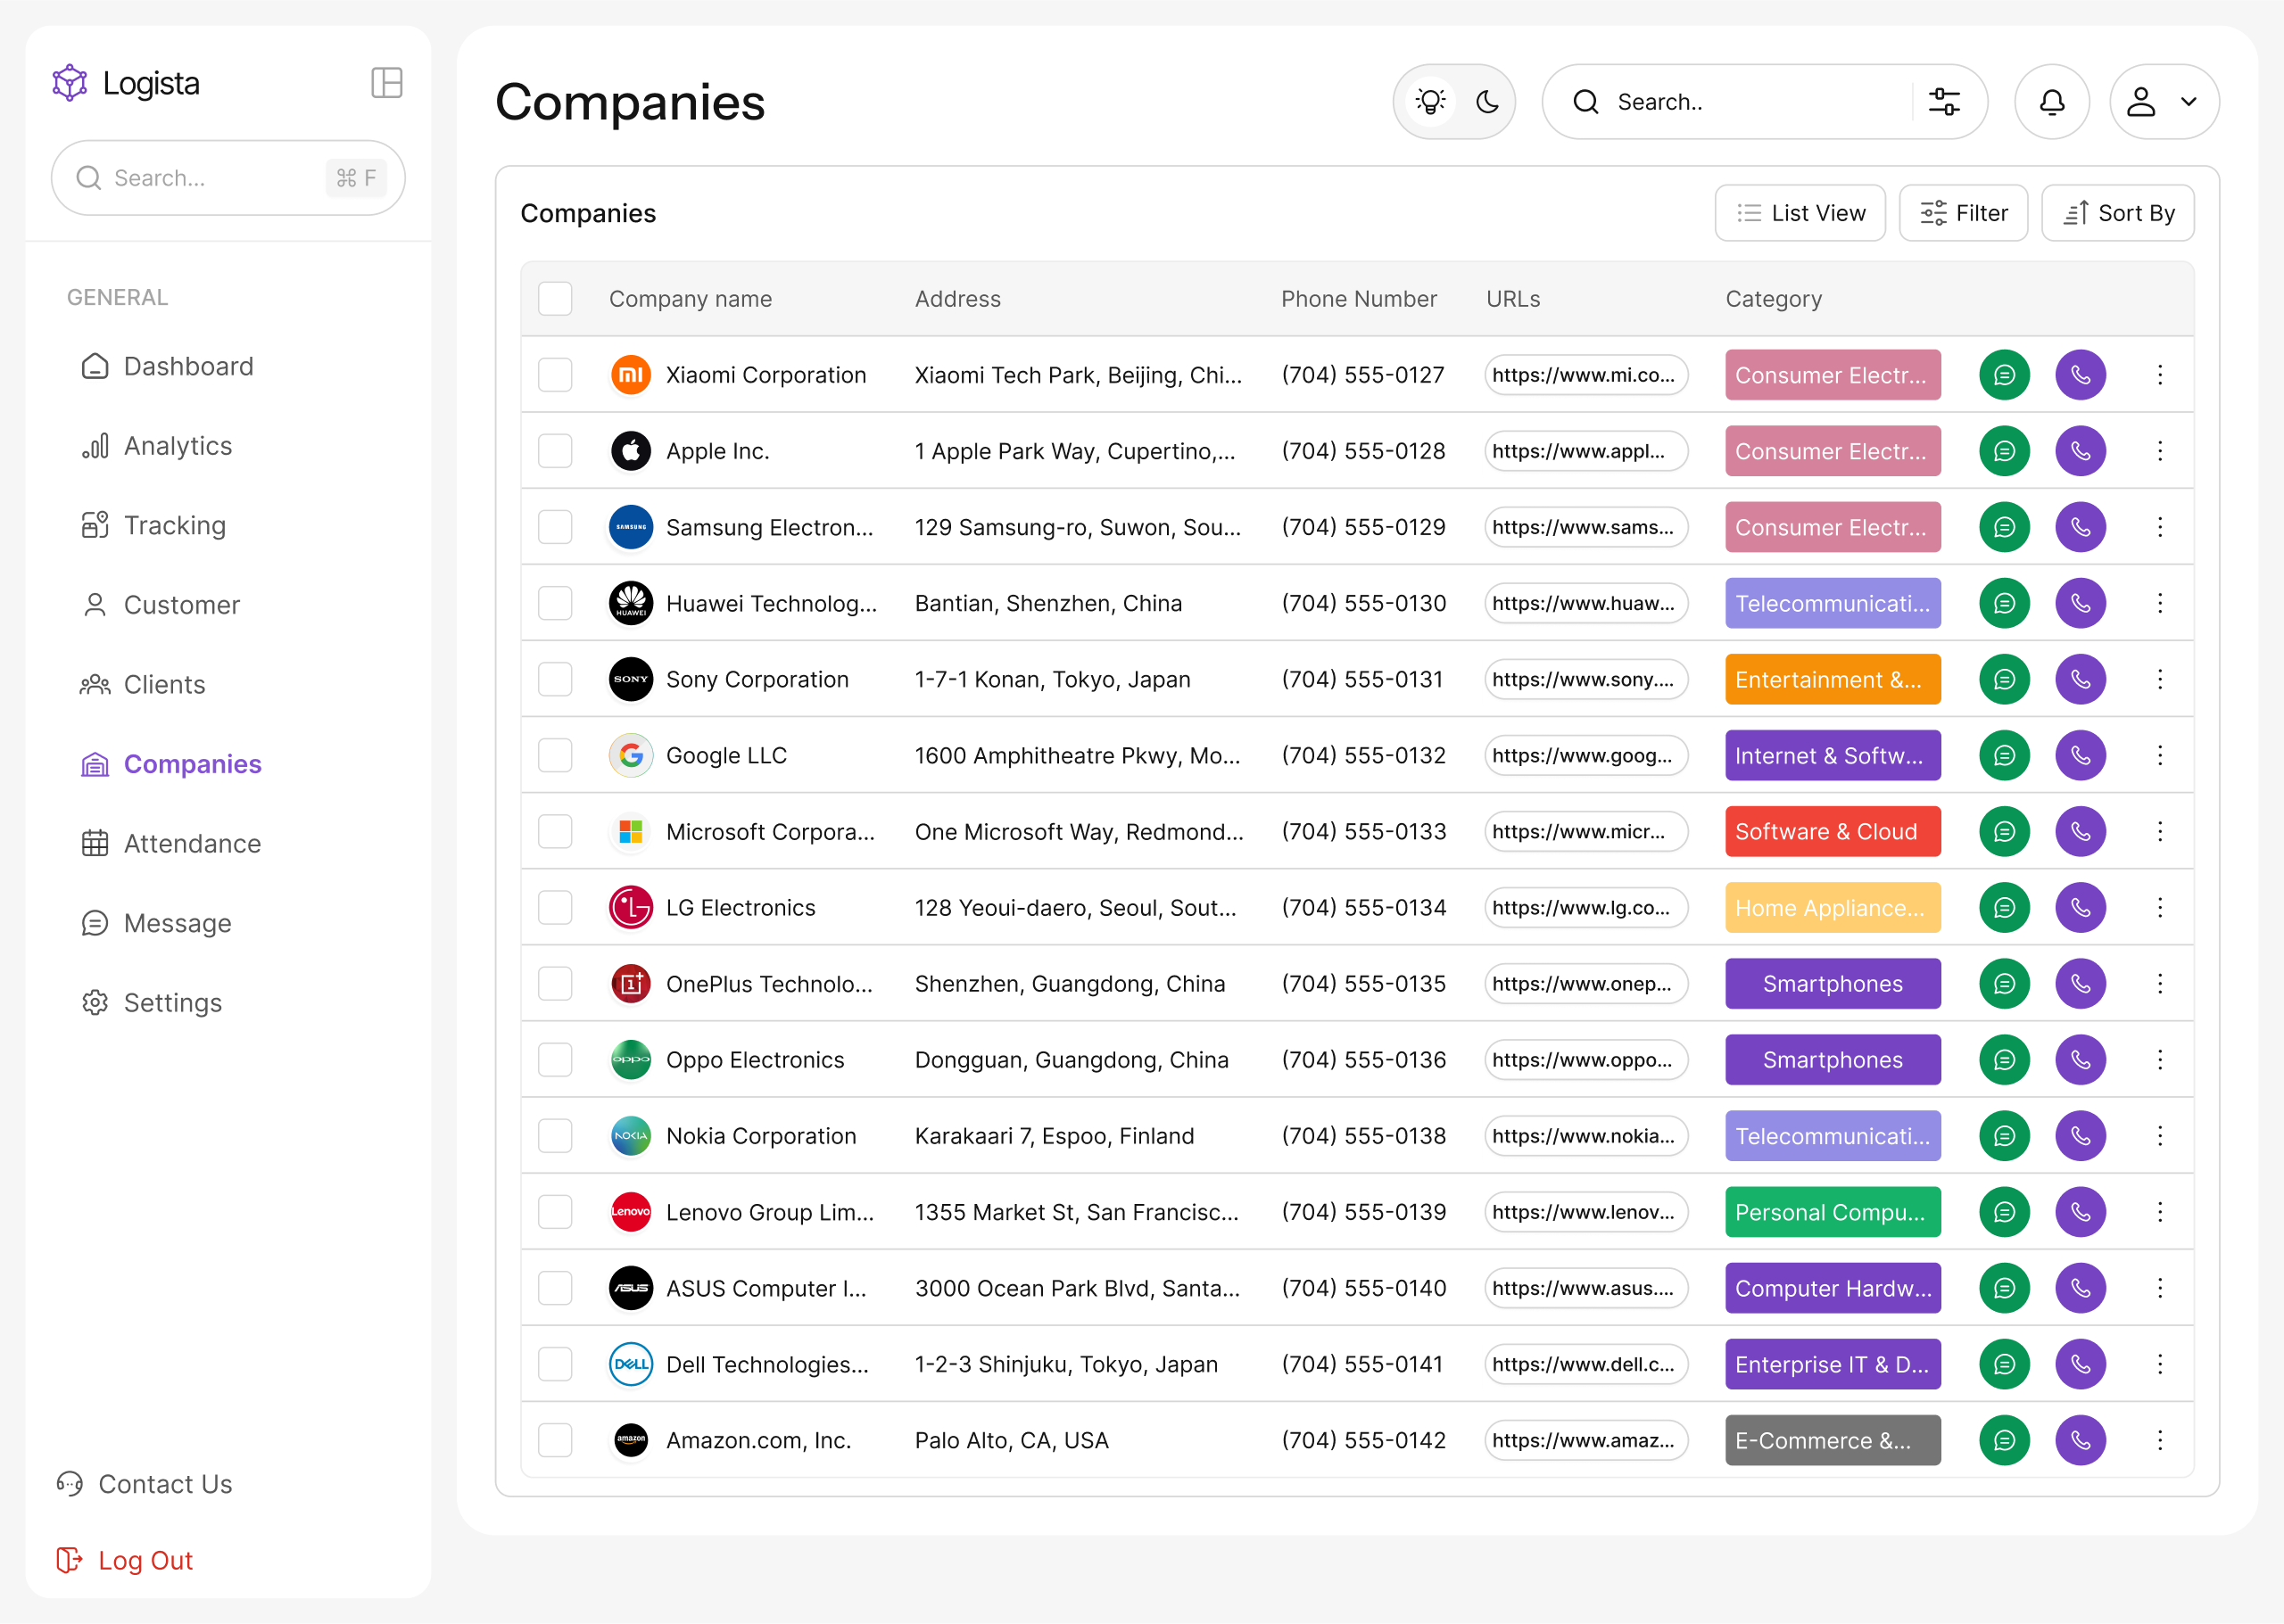
Task: Collapse the sidebar panel icon
Action: tap(386, 83)
